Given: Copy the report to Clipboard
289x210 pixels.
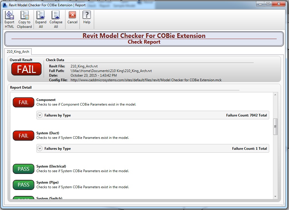Looking at the screenshot, I should click(24, 18).
